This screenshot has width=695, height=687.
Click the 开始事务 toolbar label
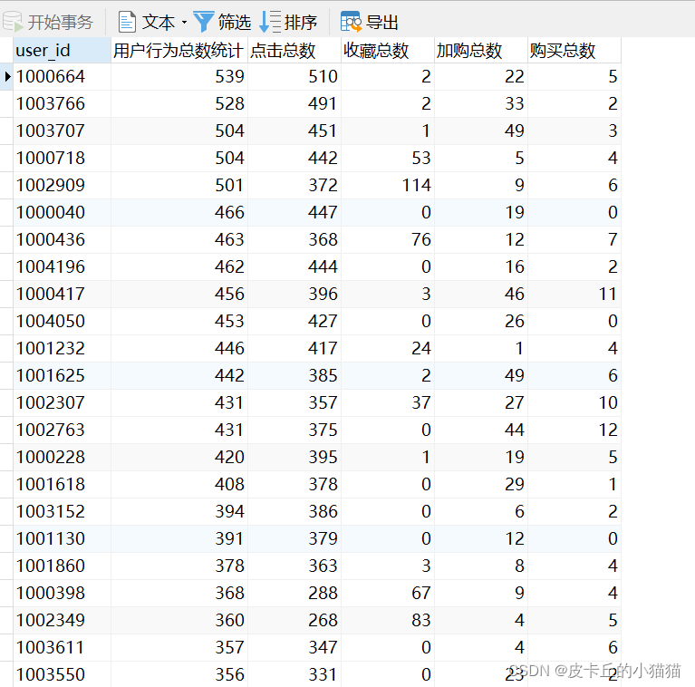pos(61,22)
